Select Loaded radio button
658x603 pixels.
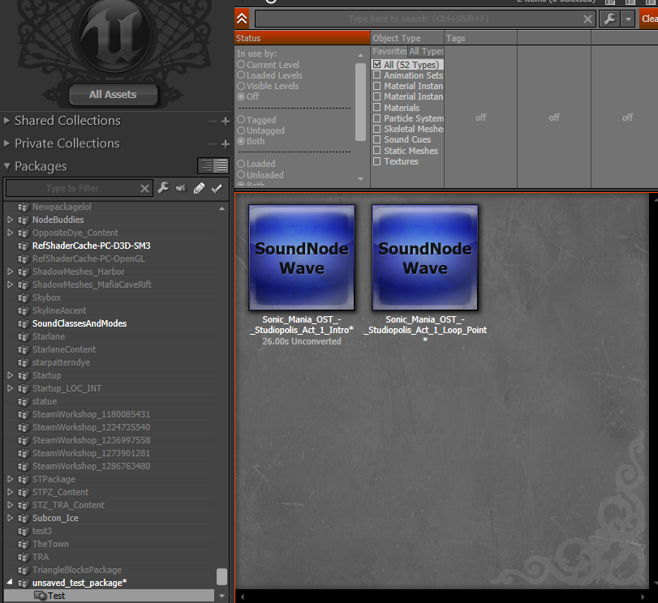point(241,164)
